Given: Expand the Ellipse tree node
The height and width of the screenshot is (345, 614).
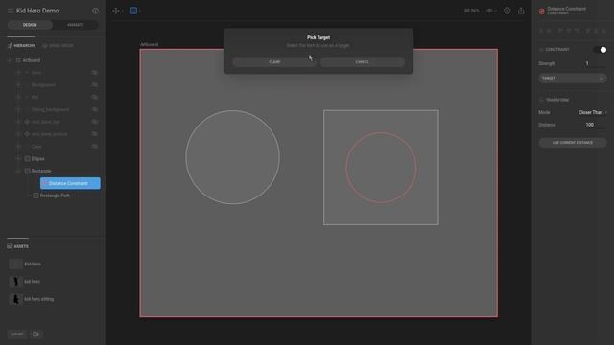Looking at the screenshot, I should (x=18, y=159).
